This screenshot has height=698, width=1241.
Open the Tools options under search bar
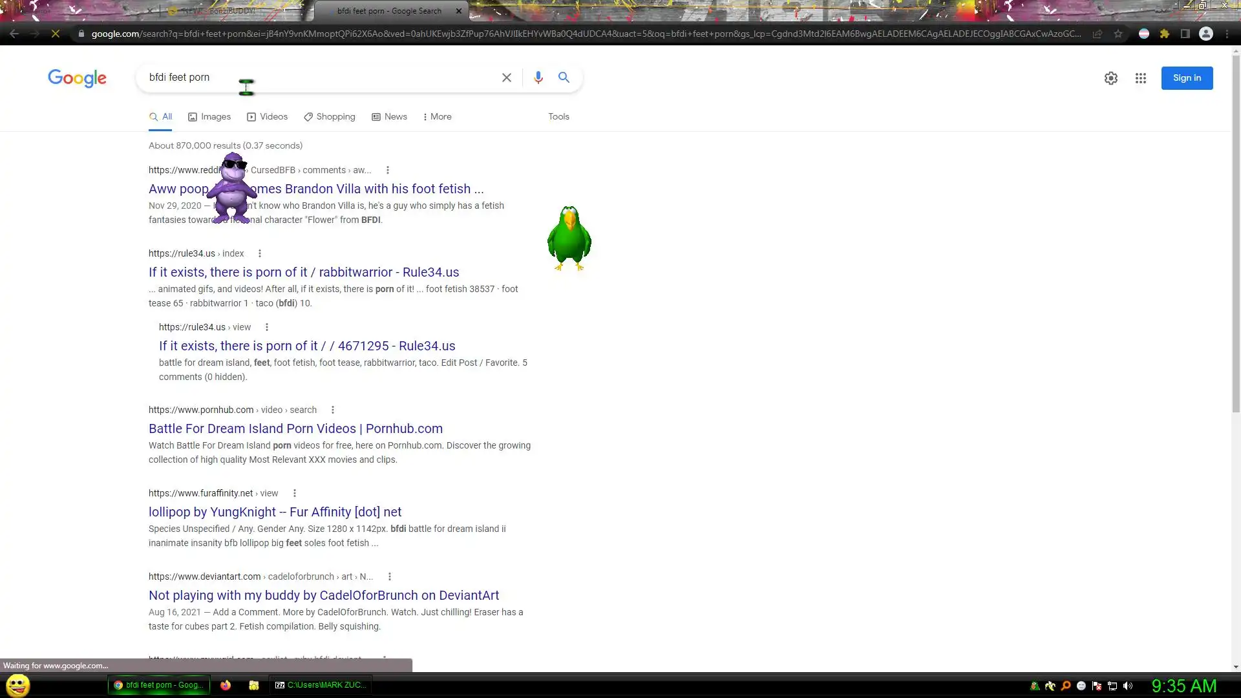coord(558,117)
